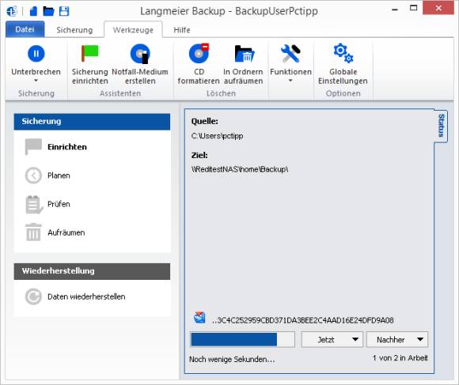Screen dimensions: 459x385
Task: Pause the backup with Unterbrechen icon
Action: 36,54
